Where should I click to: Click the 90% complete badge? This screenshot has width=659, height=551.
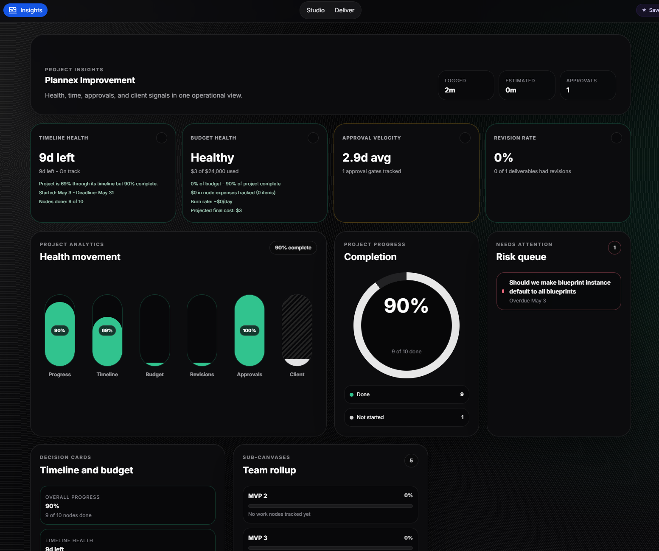pos(293,248)
